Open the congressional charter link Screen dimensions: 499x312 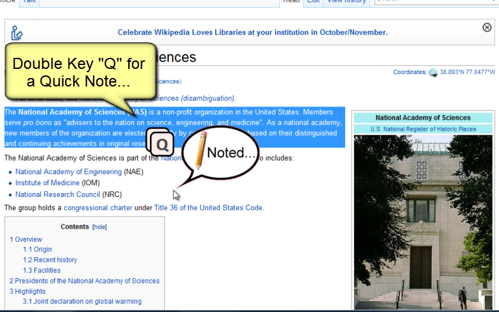[98, 208]
